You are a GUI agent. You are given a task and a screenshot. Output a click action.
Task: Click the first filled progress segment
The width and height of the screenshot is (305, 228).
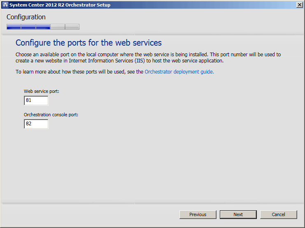point(14,27)
